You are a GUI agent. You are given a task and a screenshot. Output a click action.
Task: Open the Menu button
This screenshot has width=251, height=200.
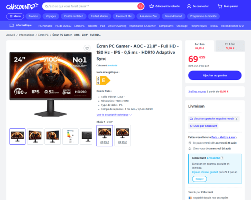[15, 16]
